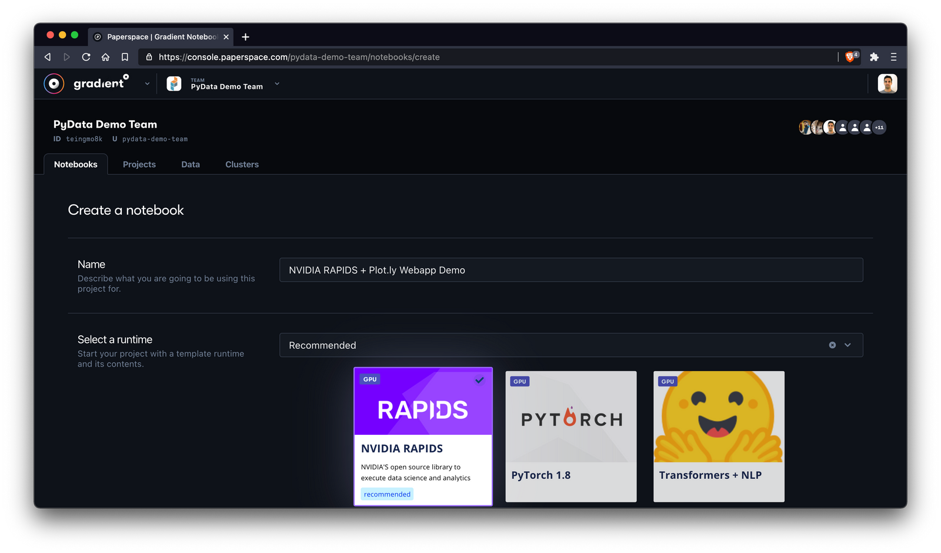Click the Gradient logo icon
This screenshot has height=553, width=941.
click(54, 84)
